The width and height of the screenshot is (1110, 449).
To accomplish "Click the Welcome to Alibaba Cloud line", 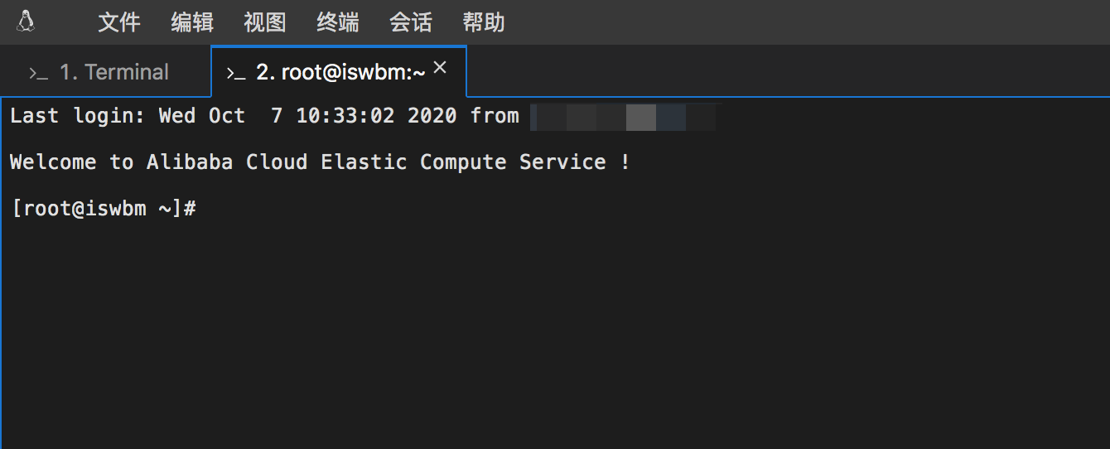I will click(x=319, y=162).
